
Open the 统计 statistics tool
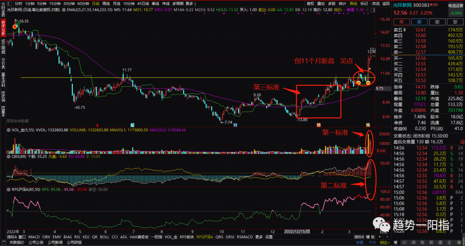342,4
